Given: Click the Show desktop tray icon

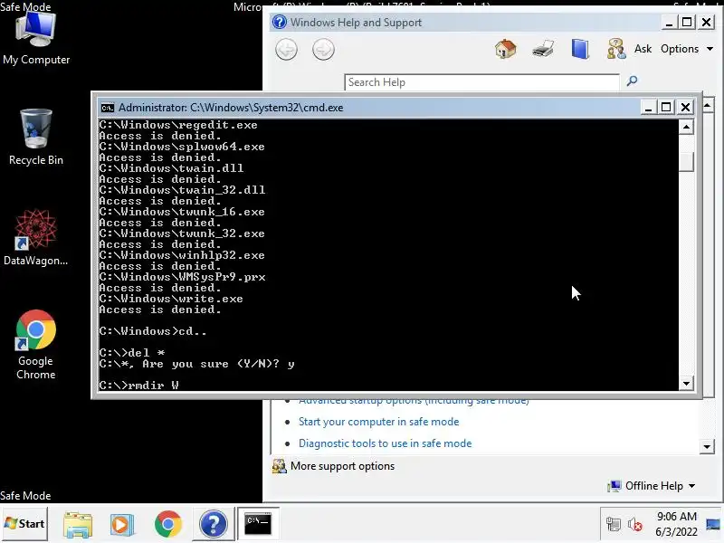Looking at the screenshot, I should [713, 524].
